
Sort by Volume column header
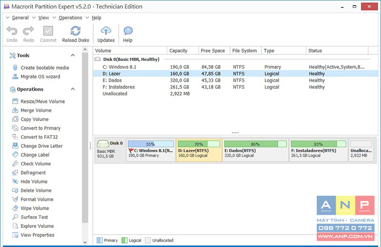130,51
